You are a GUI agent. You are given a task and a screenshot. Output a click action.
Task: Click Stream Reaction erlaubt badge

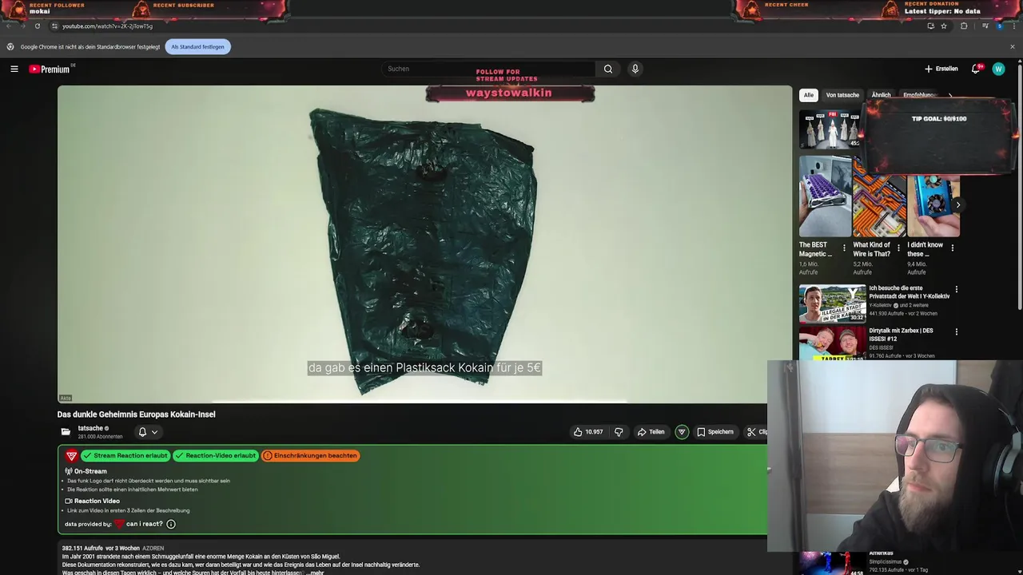(125, 455)
